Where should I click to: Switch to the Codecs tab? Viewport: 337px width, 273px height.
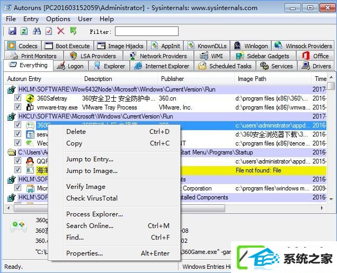click(x=23, y=46)
